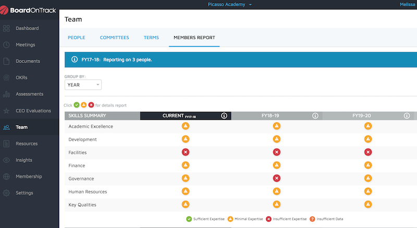Viewport: 417px width, 228px height.
Task: Click the Team people icon
Action: 6,128
